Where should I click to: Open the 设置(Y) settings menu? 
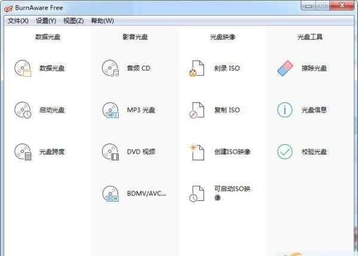(x=46, y=20)
